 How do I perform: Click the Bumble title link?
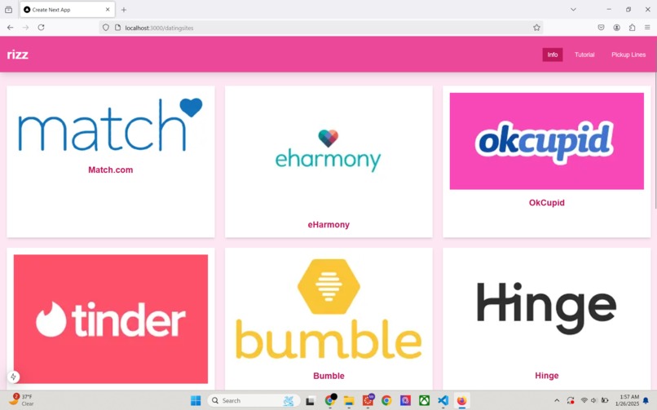(328, 376)
